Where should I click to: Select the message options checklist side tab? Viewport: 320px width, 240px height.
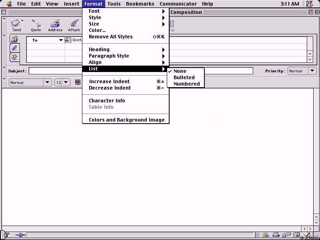coord(15,57)
